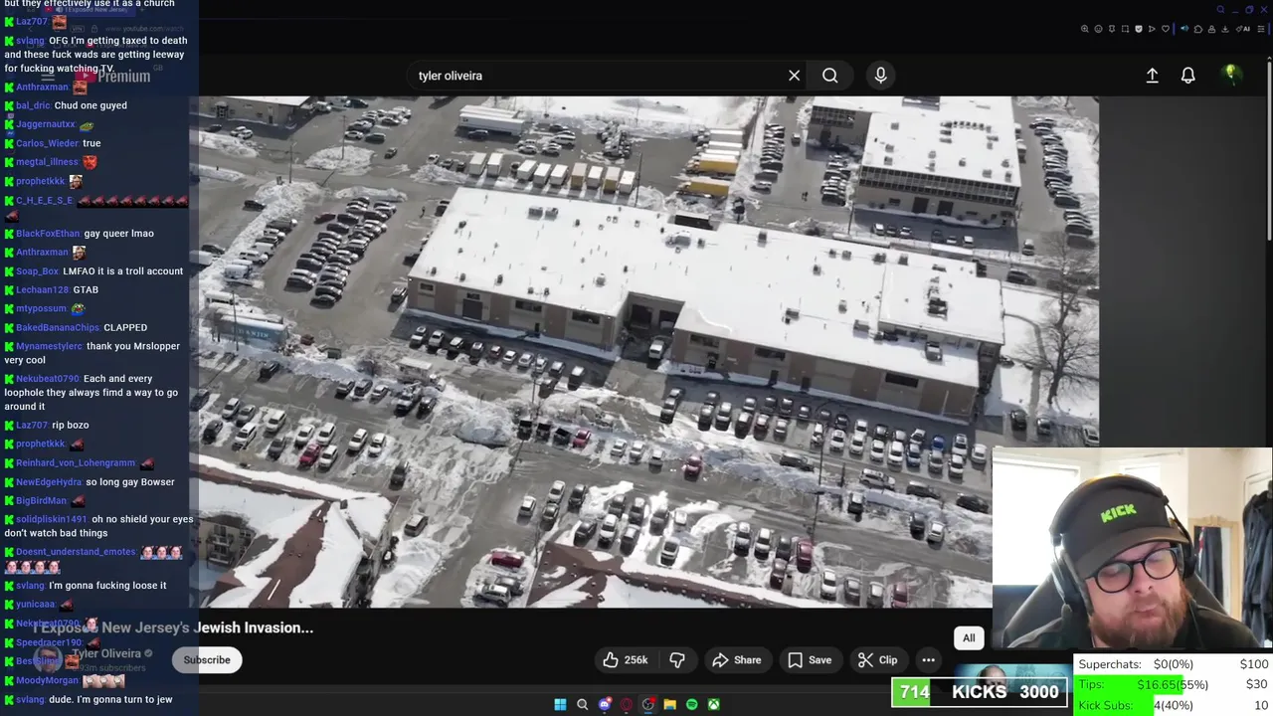Click the green Tips goal progress bar
Image resolution: width=1273 pixels, height=716 pixels.
(1173, 684)
